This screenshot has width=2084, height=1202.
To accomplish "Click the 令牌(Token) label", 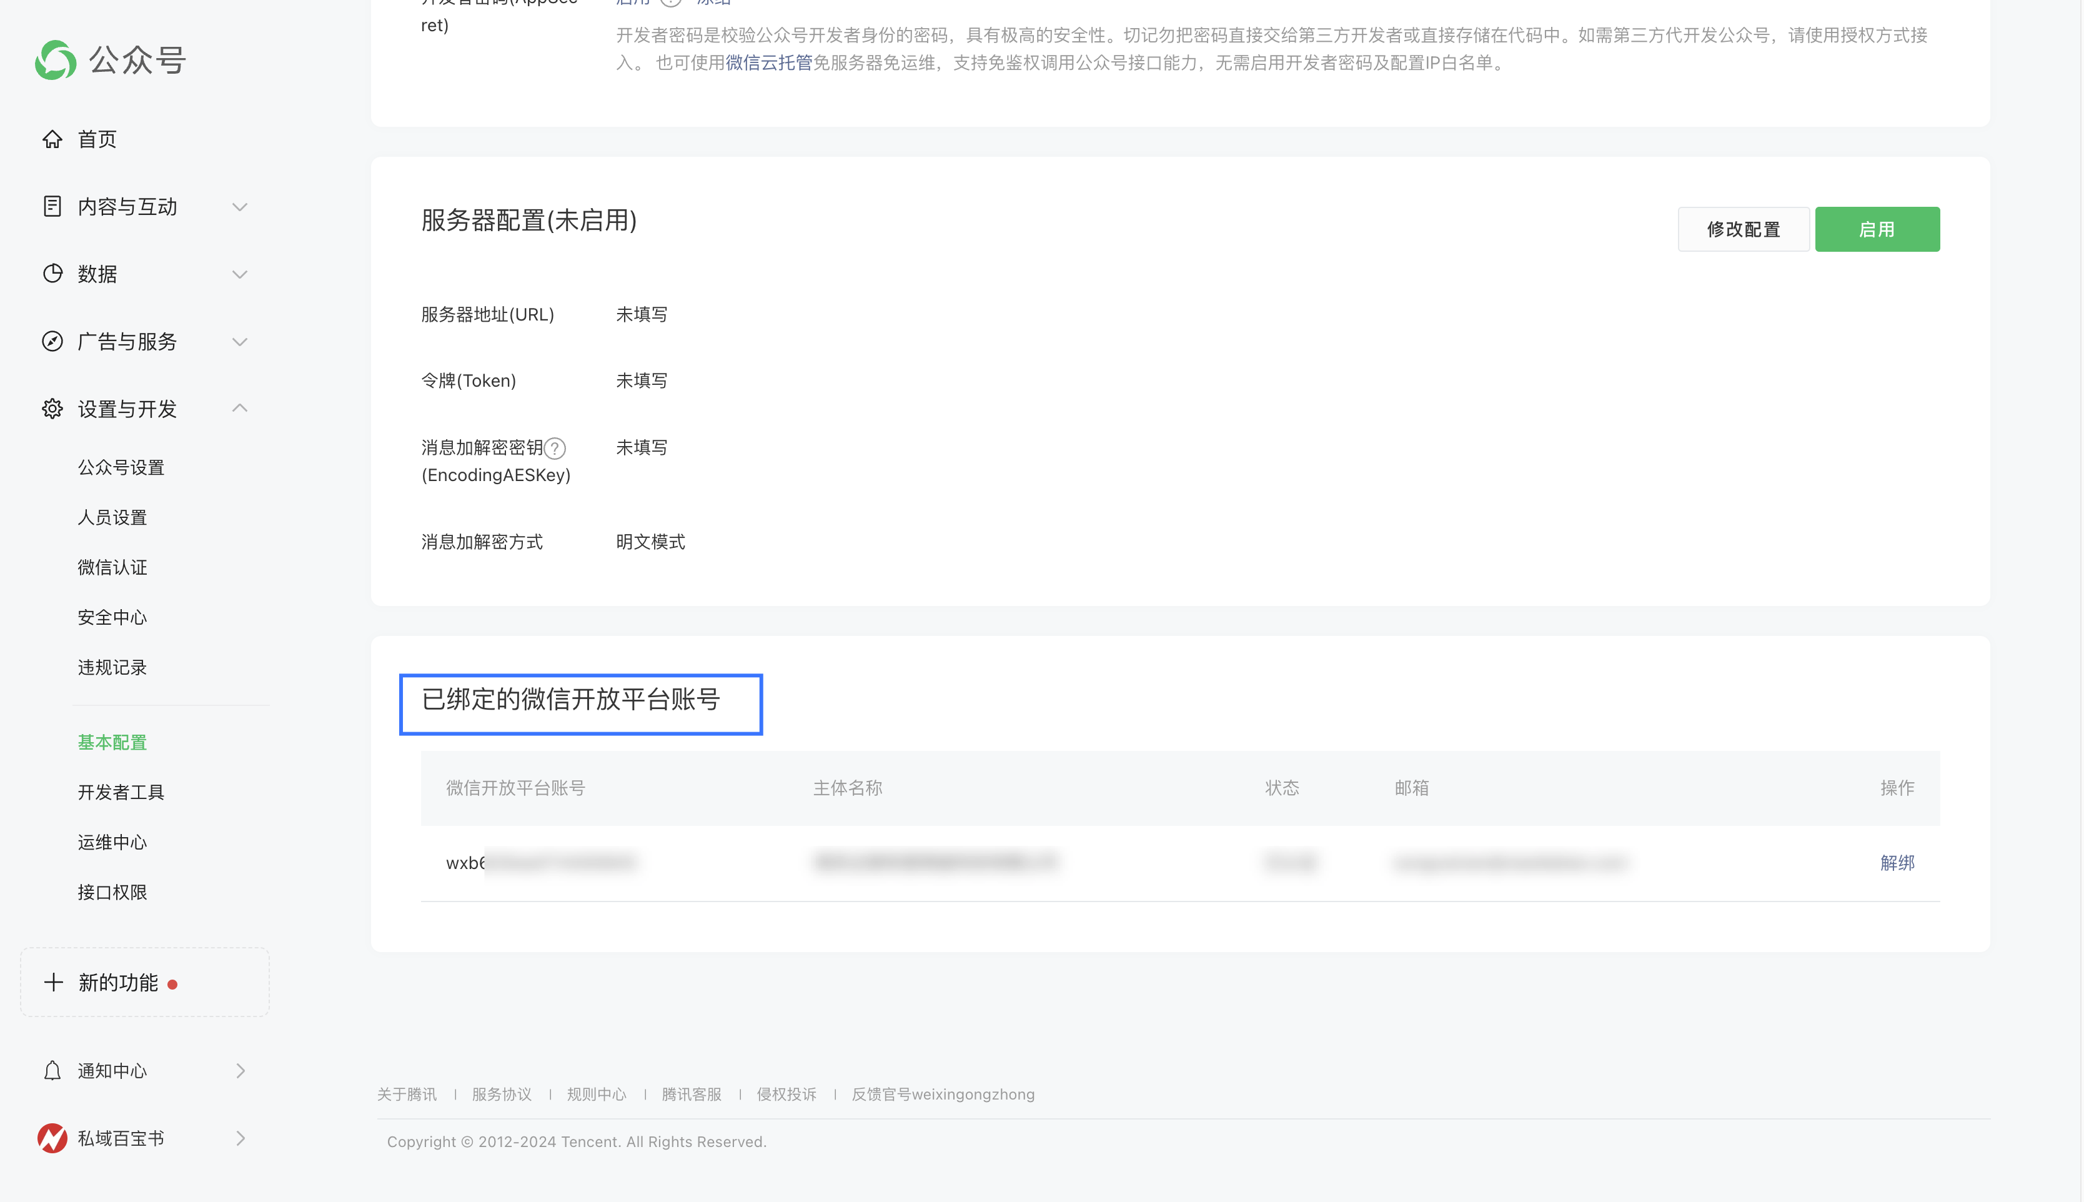I will point(469,380).
